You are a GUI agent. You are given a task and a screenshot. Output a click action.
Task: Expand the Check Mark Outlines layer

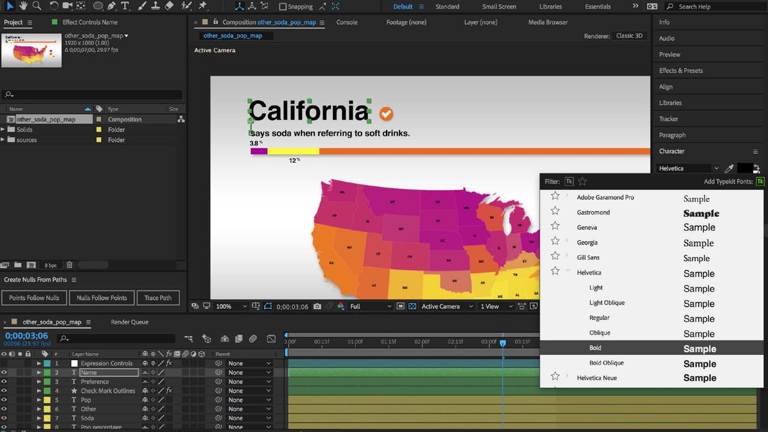pyautogui.click(x=39, y=391)
